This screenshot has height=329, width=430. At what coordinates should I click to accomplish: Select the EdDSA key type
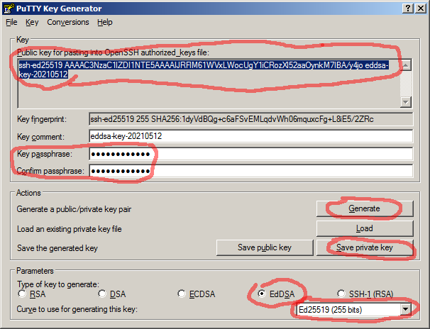(276, 294)
